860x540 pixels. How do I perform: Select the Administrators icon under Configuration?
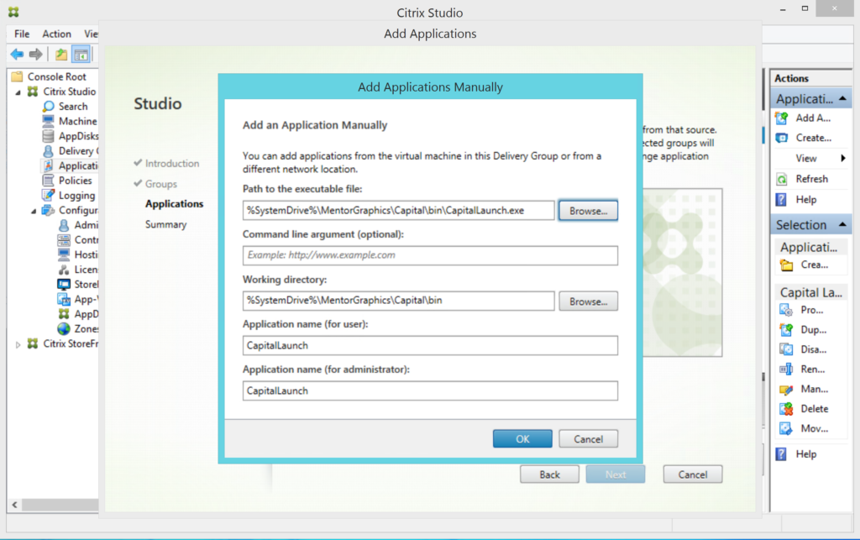tap(64, 225)
